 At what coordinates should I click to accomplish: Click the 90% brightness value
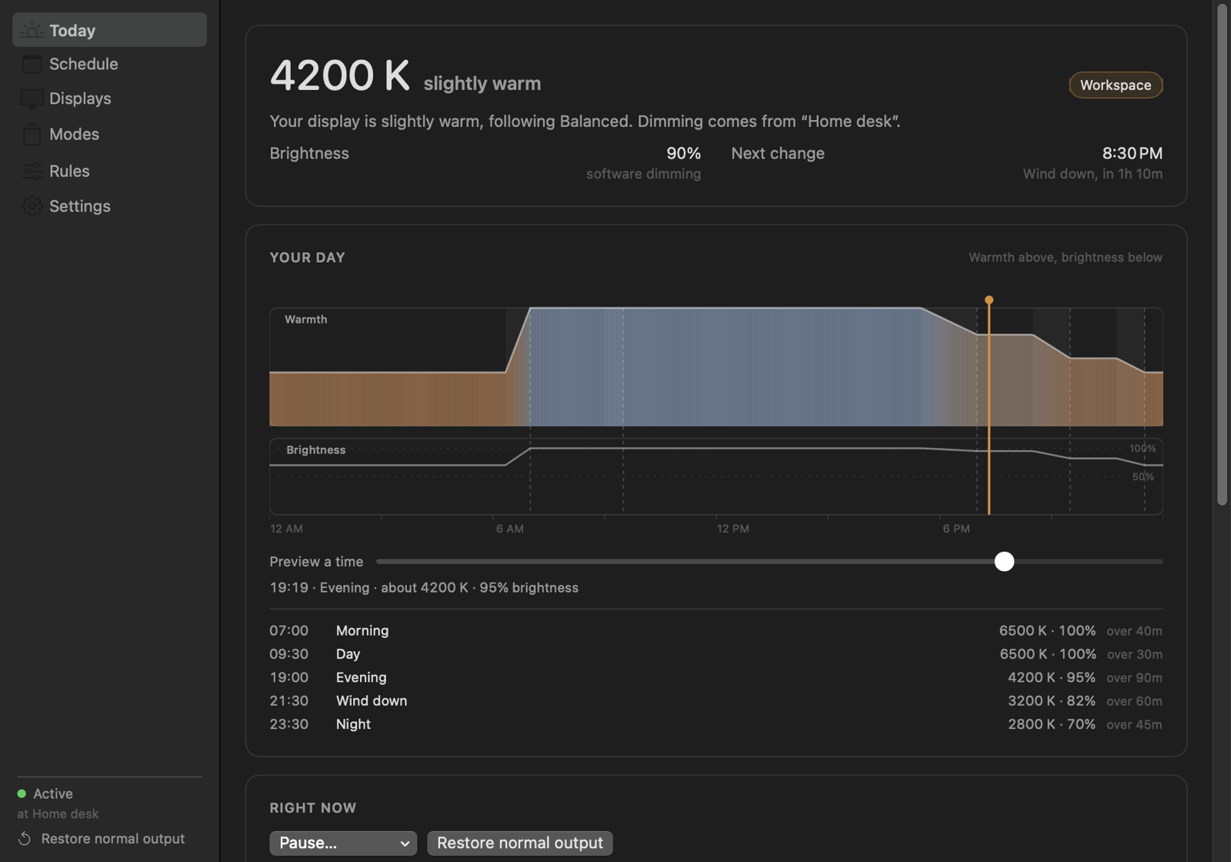tap(683, 153)
